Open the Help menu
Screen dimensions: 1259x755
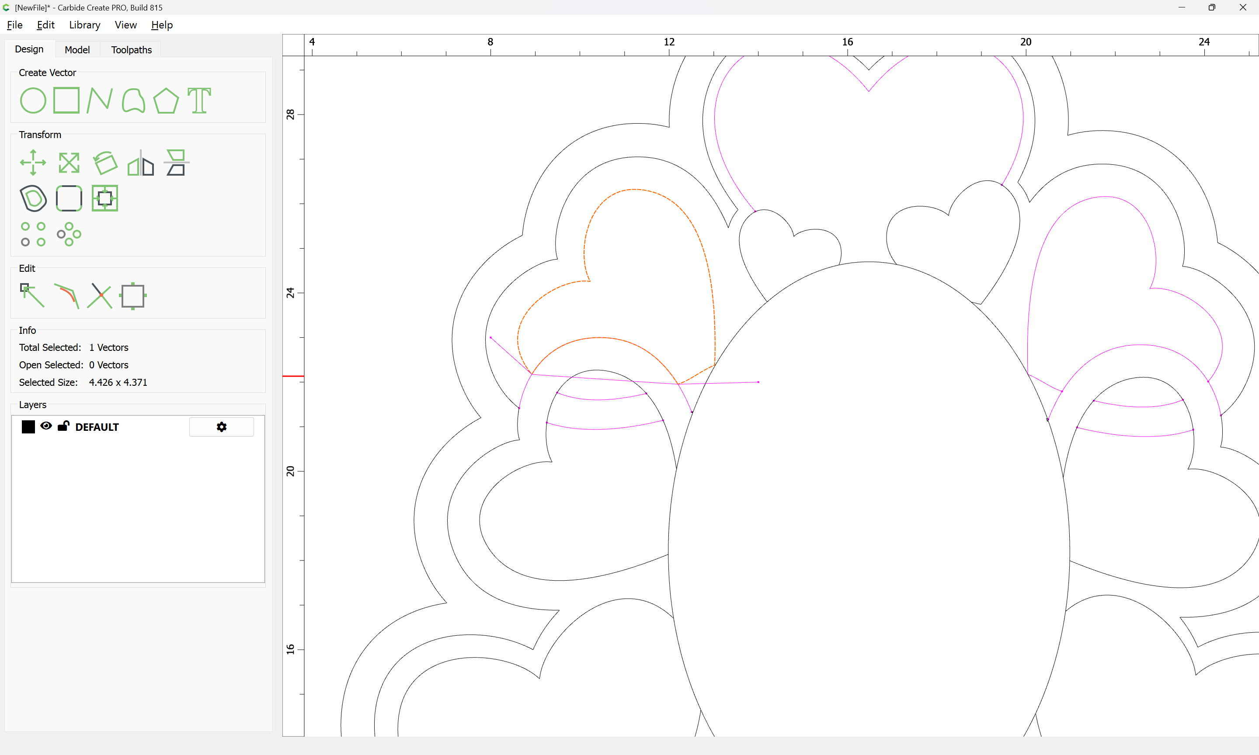coord(162,25)
